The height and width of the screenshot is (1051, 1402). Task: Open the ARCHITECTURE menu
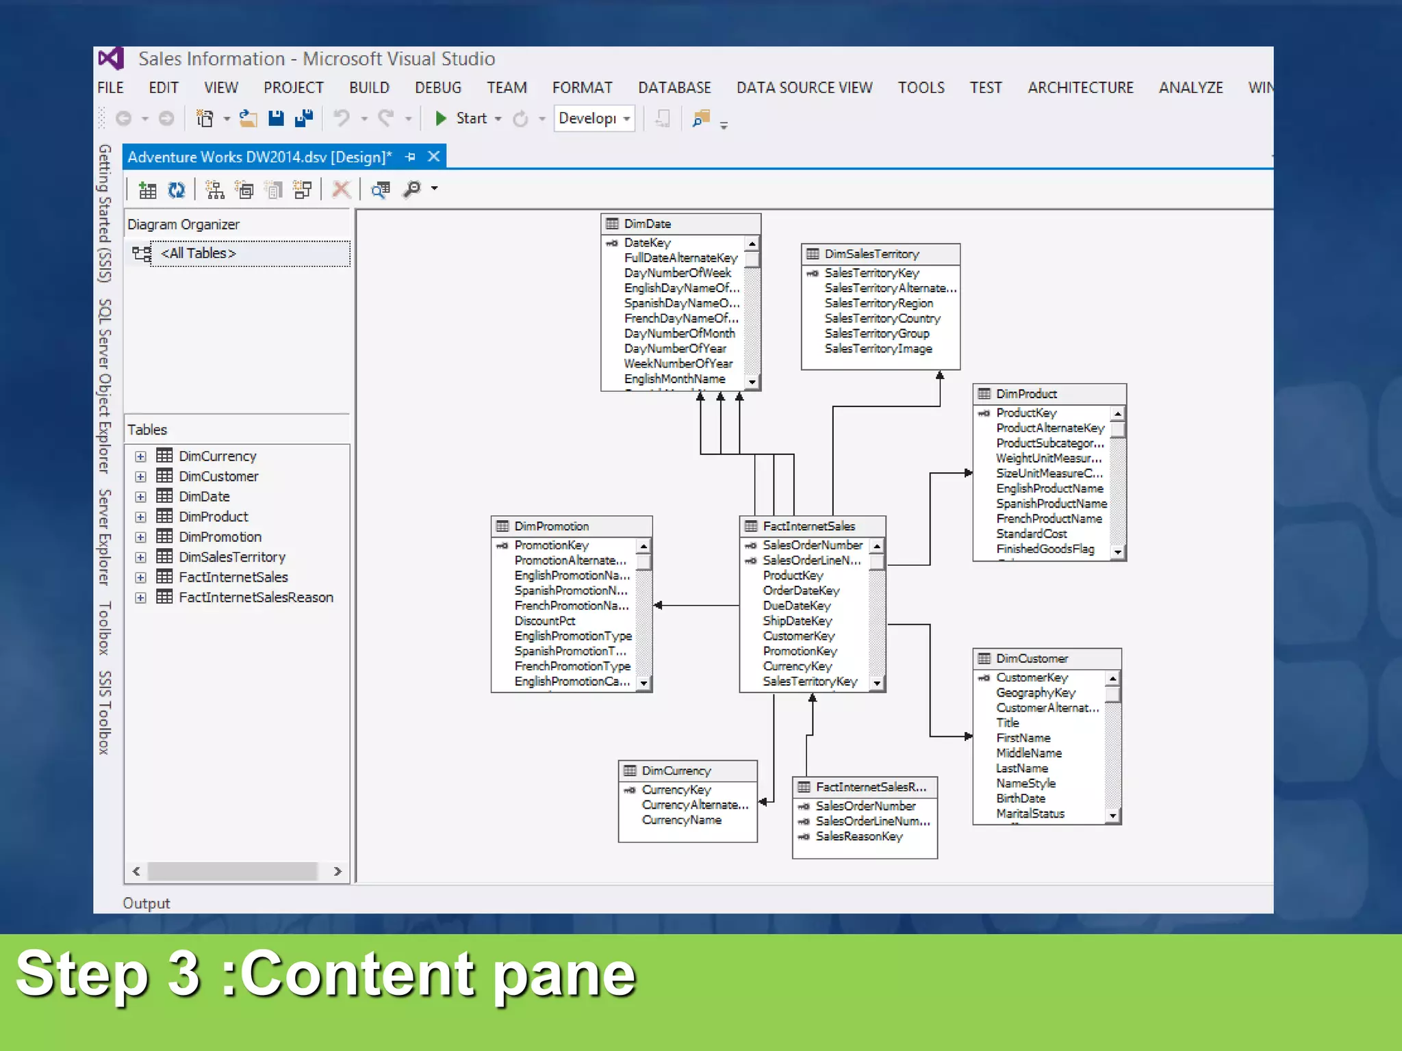point(1080,88)
